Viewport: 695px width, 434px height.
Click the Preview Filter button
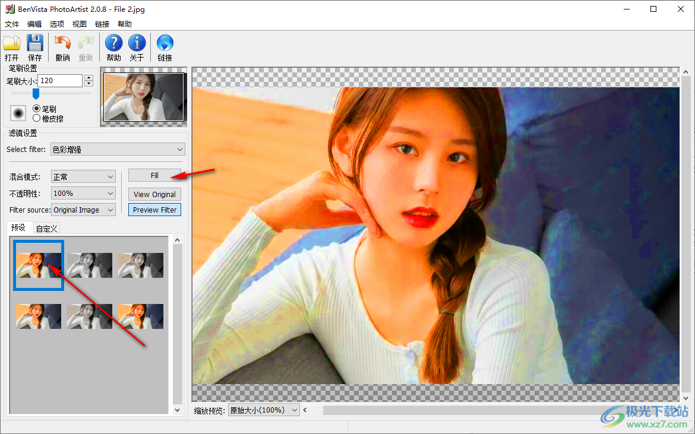point(154,210)
